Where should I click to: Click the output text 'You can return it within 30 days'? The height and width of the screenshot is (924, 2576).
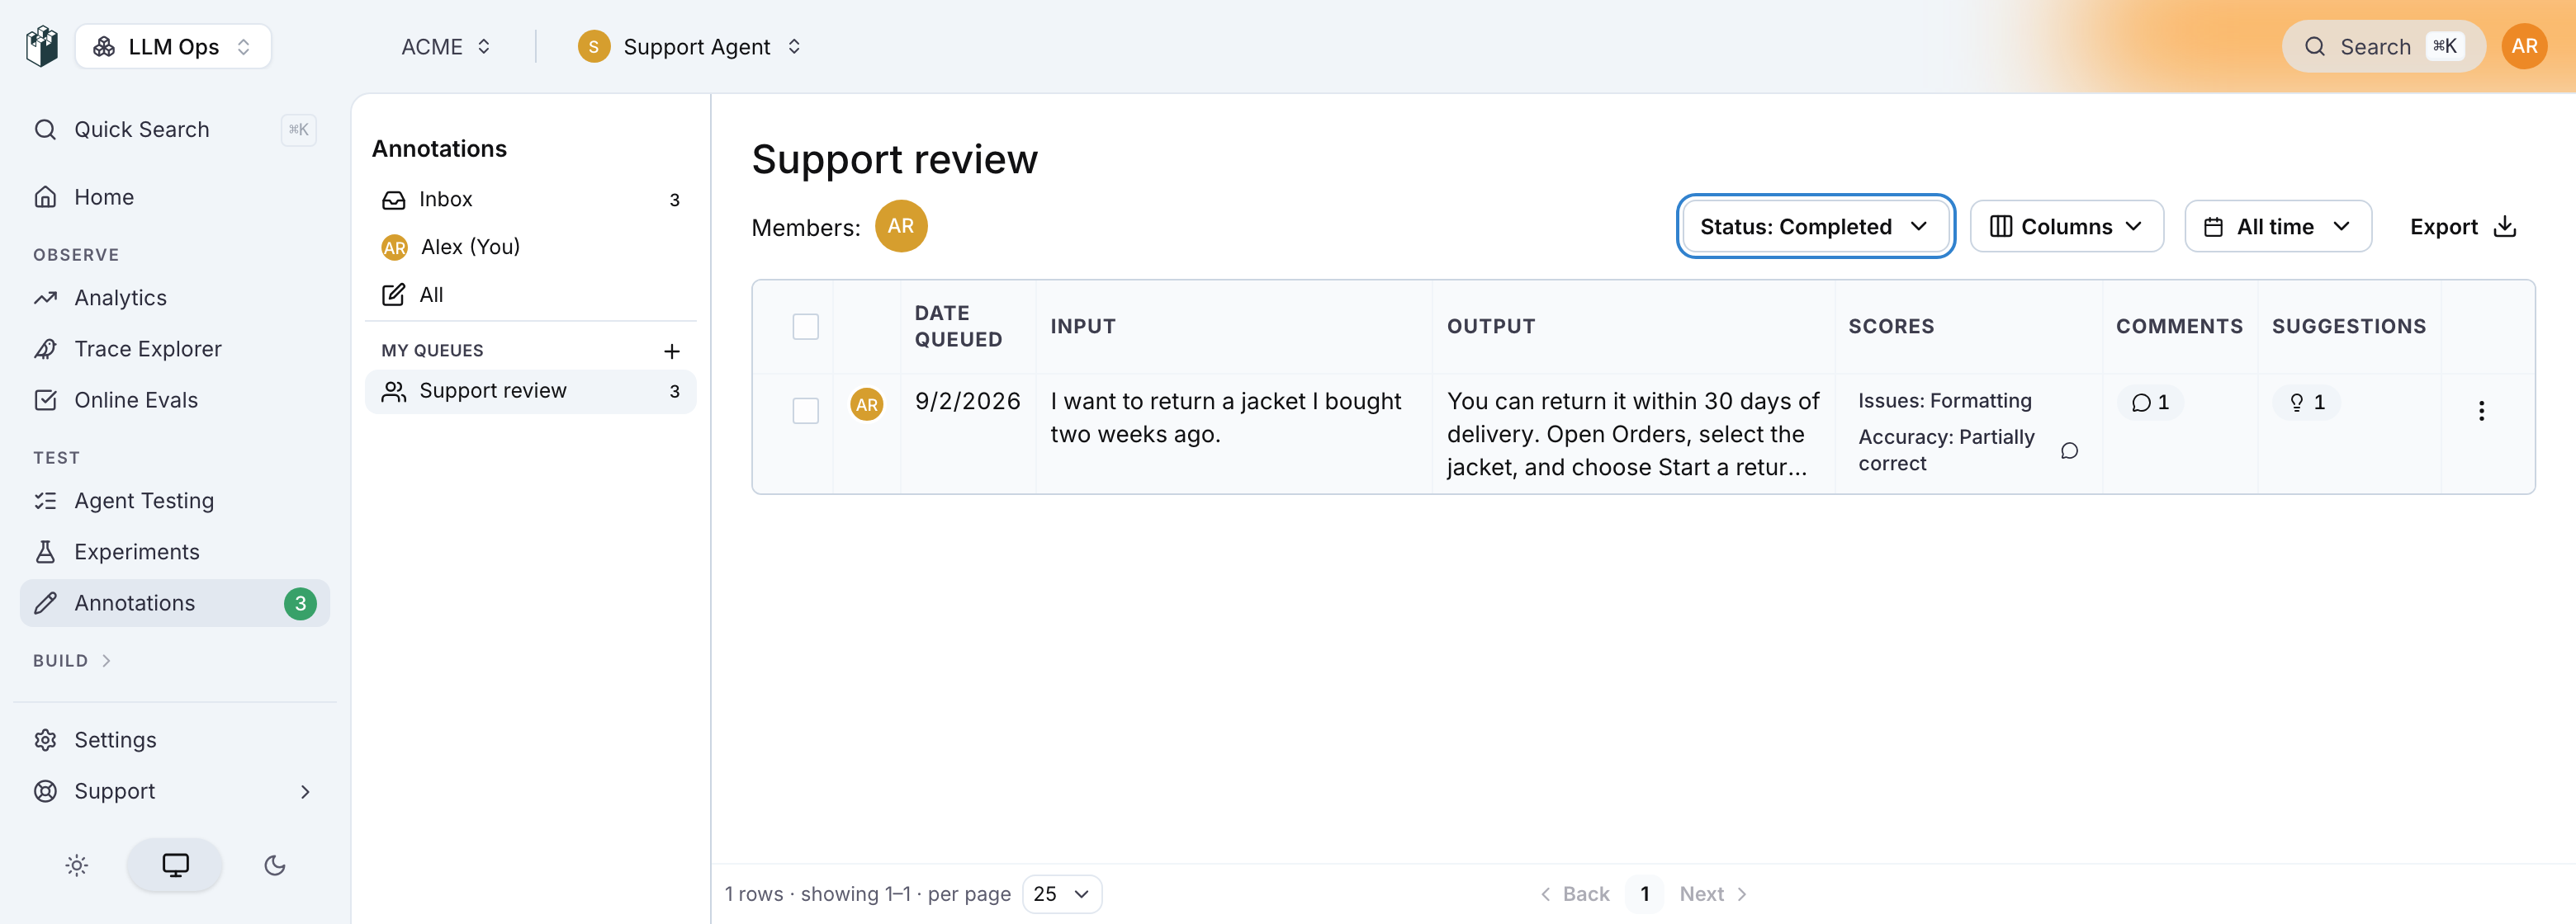pos(1632,433)
